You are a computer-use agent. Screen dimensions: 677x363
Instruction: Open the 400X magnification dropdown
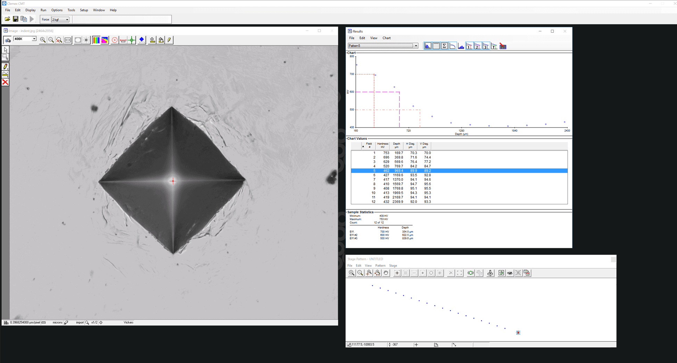(34, 39)
